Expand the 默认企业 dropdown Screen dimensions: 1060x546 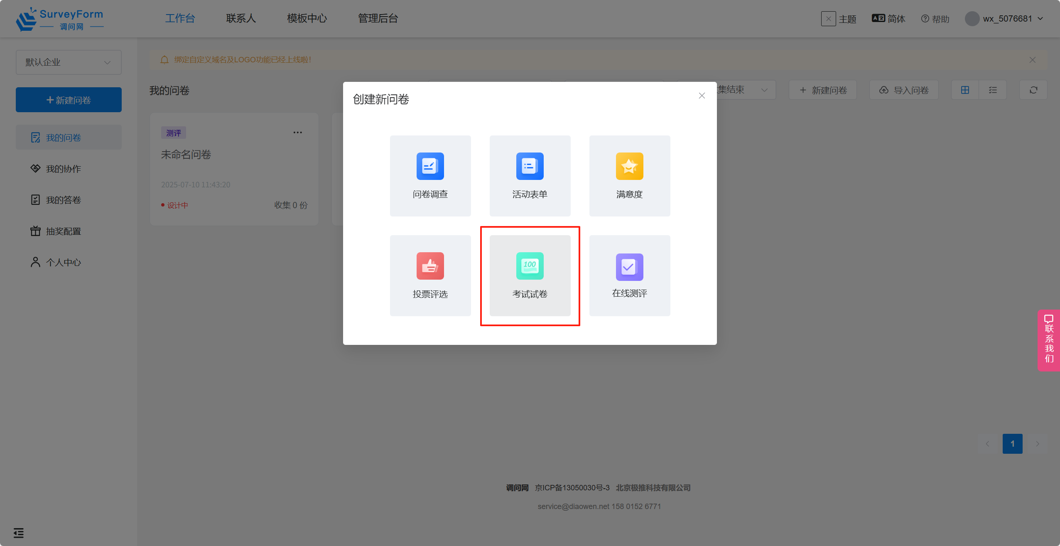point(69,62)
